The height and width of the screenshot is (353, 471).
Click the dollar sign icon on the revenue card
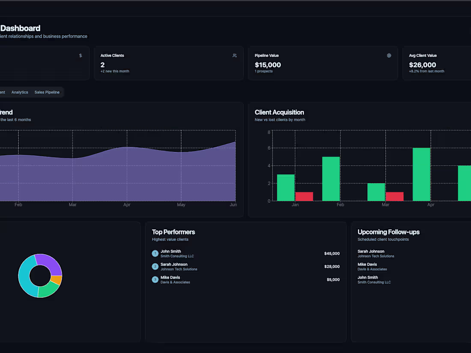[x=80, y=55]
